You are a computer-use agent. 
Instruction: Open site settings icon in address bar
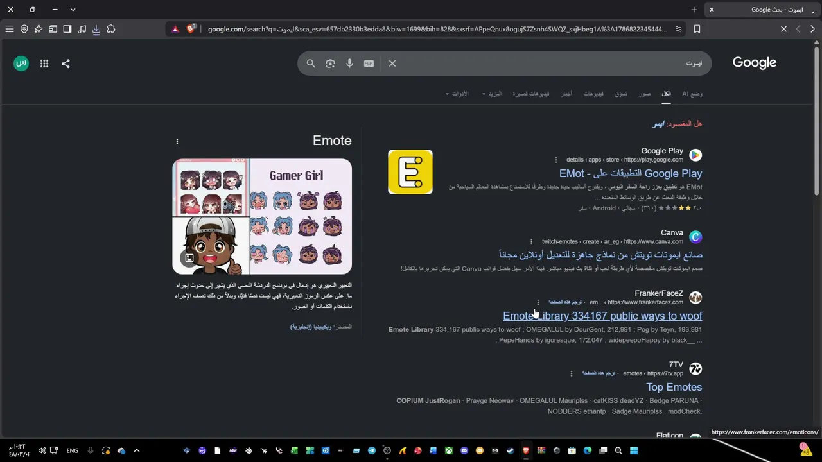pyautogui.click(x=678, y=29)
